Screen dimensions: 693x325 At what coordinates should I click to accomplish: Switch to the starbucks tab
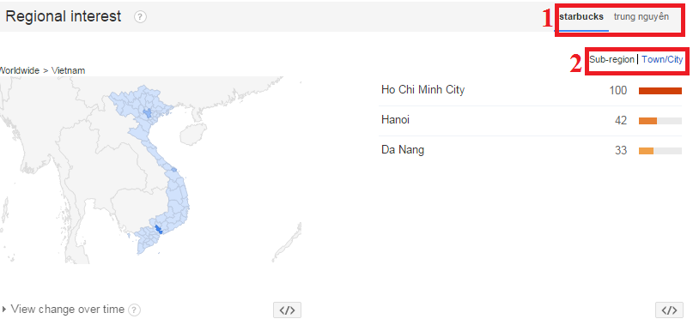tap(581, 17)
